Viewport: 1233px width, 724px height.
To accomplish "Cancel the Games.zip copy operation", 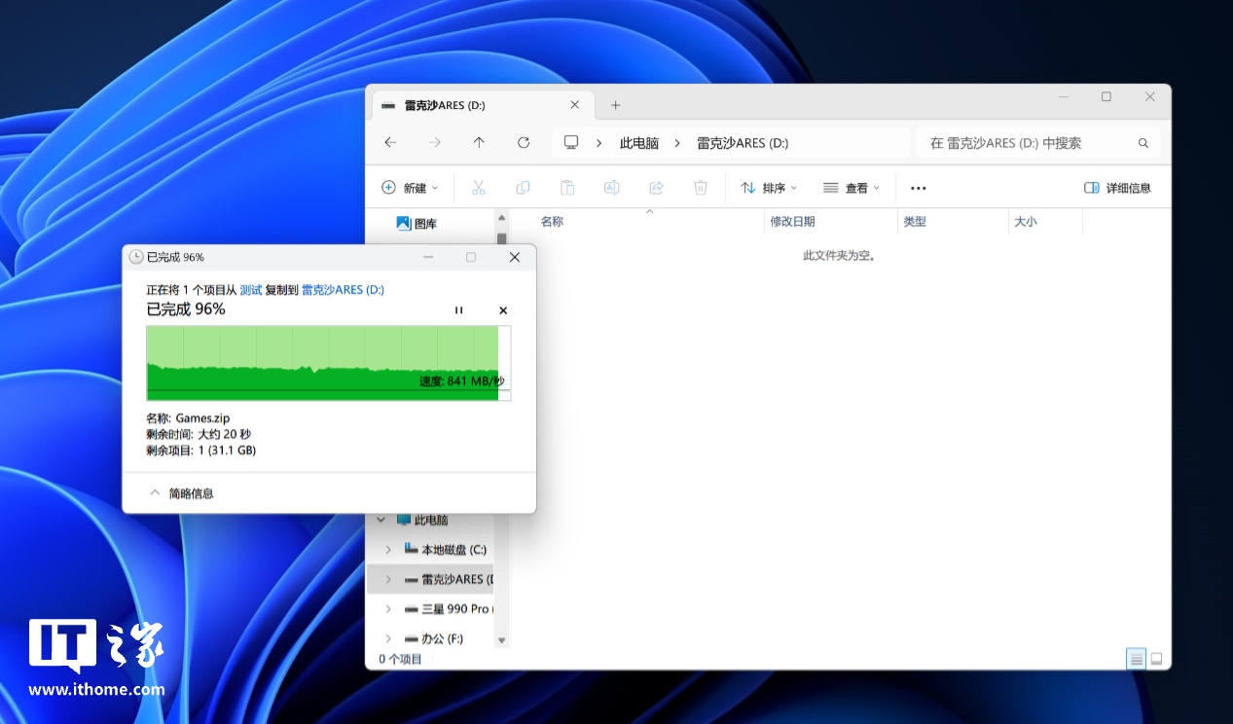I will click(503, 310).
